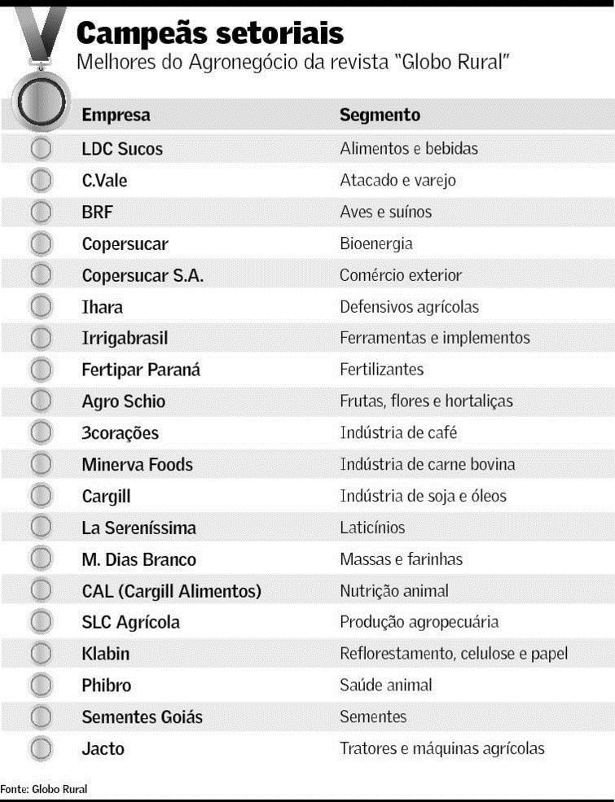The image size is (615, 802).
Task: Select the round marker beside Ihara
Action: point(41,307)
